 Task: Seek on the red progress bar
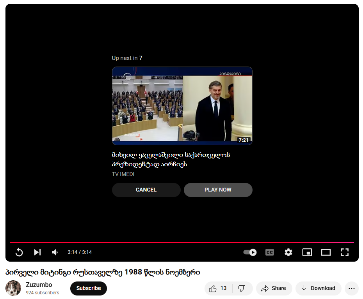[182, 242]
